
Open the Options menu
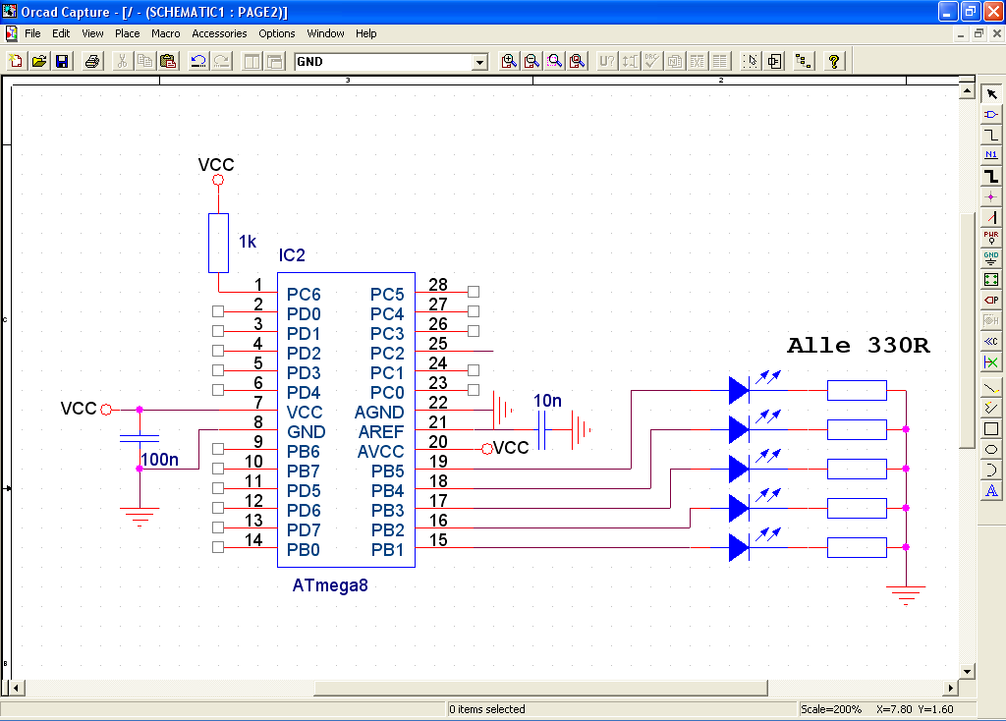276,33
